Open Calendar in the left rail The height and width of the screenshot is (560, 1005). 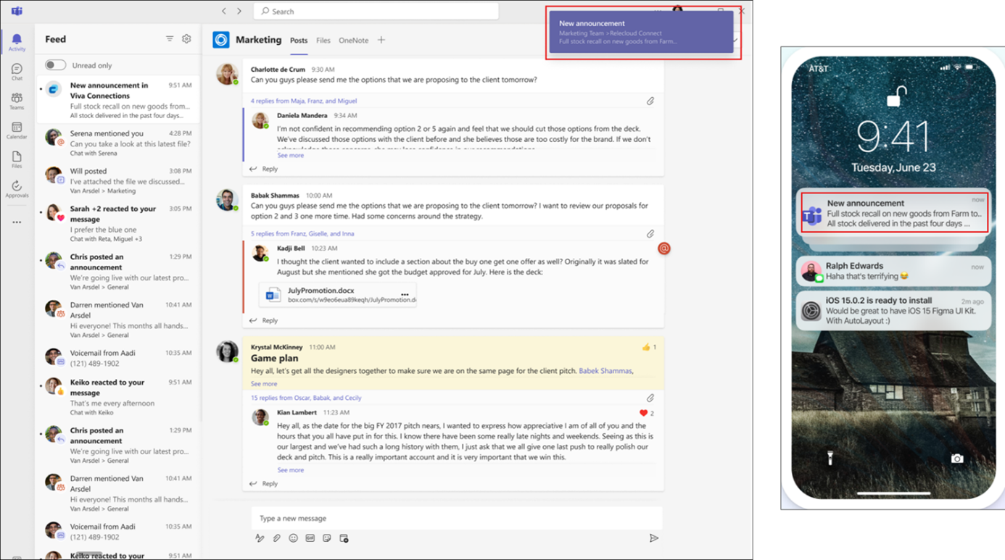(x=17, y=130)
